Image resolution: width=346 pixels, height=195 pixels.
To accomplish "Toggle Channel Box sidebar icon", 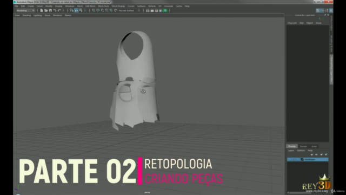I will point(331,10).
